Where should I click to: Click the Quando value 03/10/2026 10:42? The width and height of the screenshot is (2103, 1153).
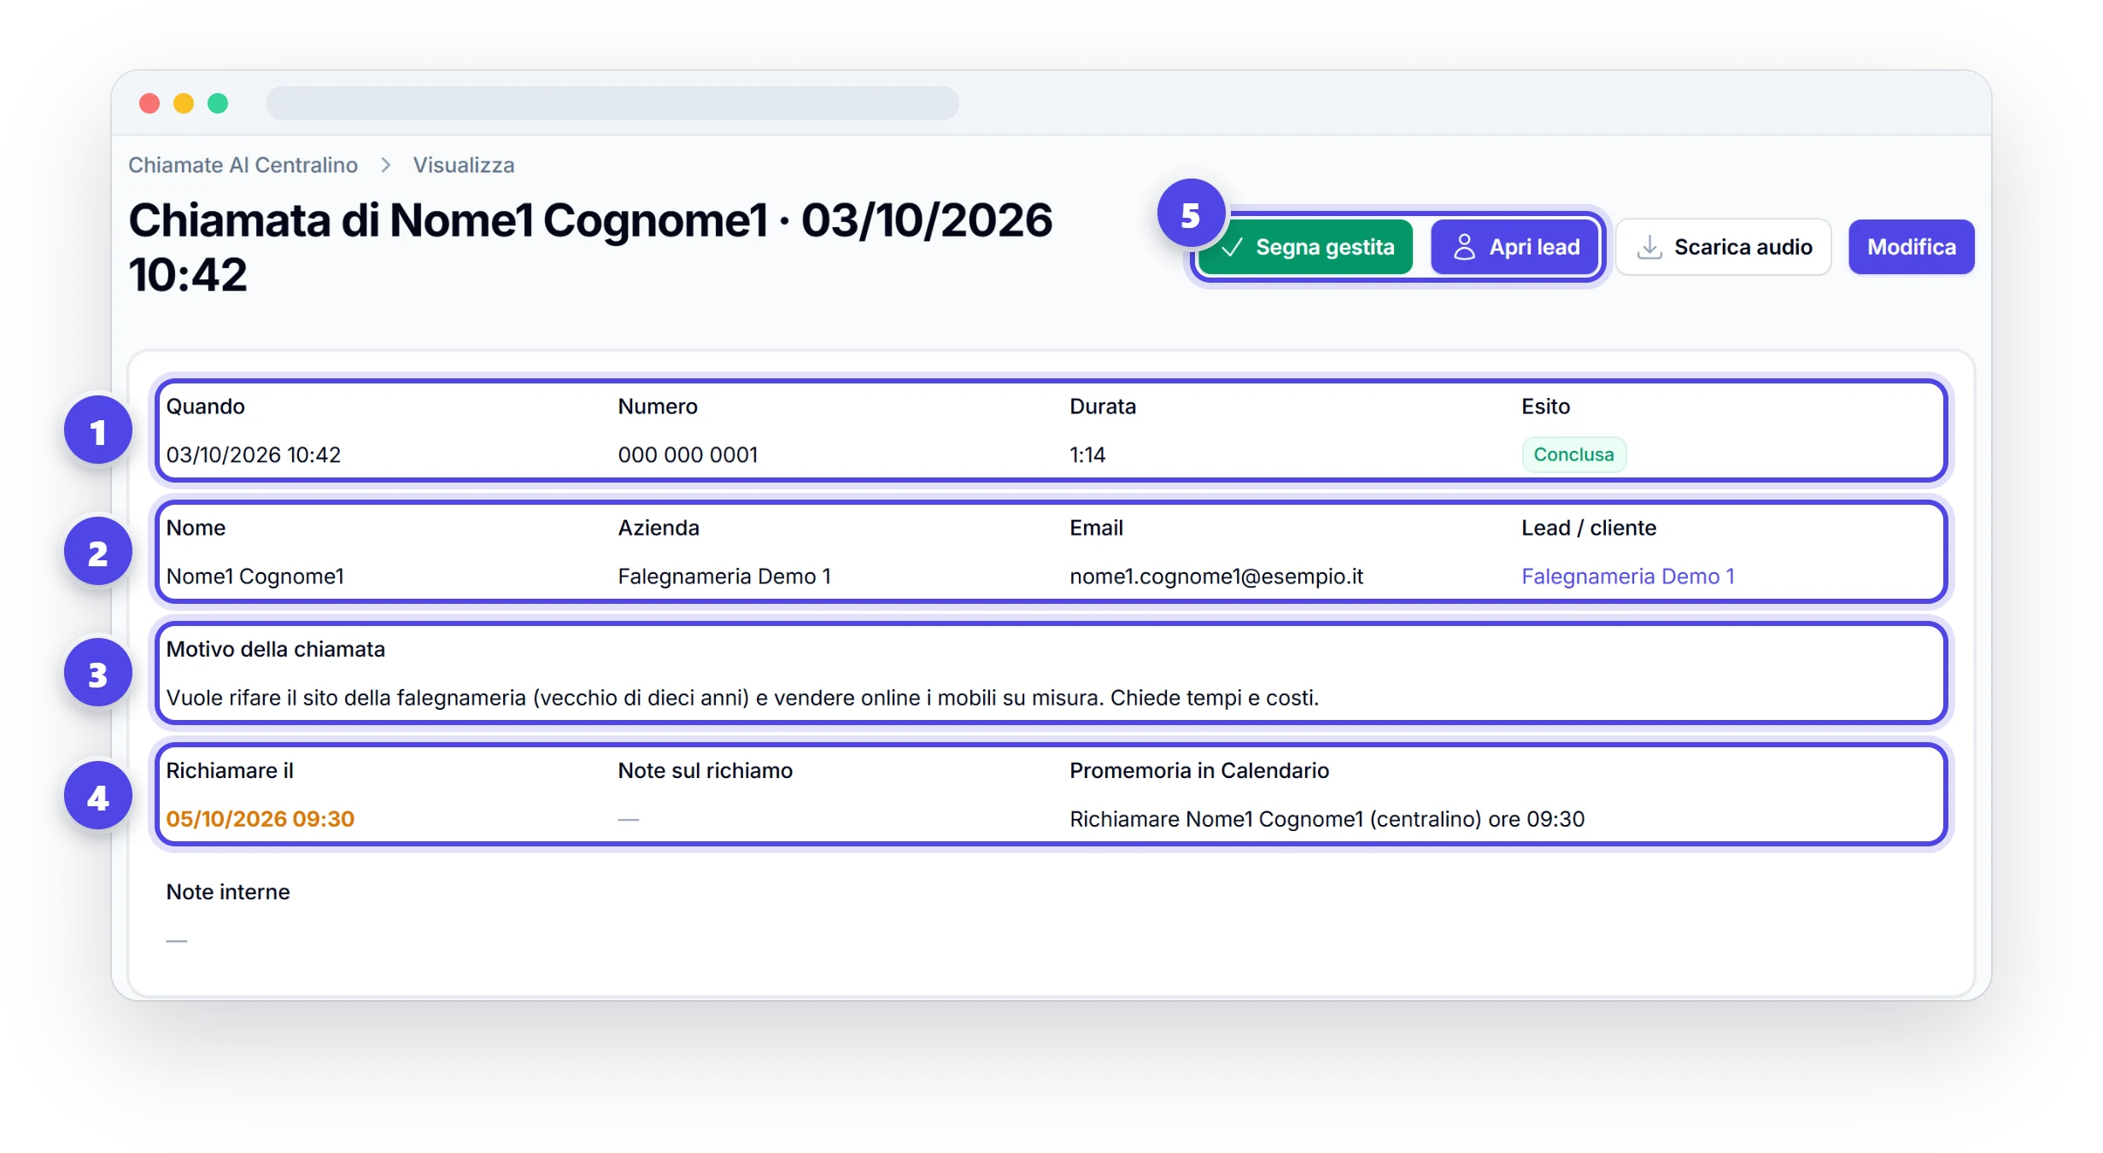click(253, 454)
